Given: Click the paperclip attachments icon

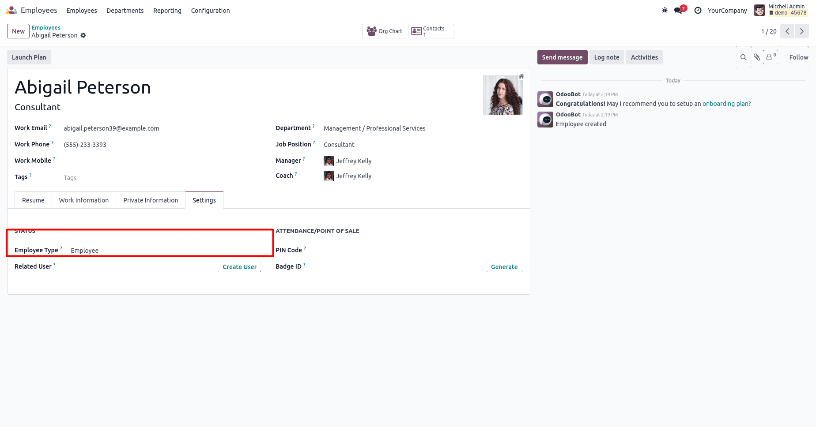Looking at the screenshot, I should pos(757,57).
